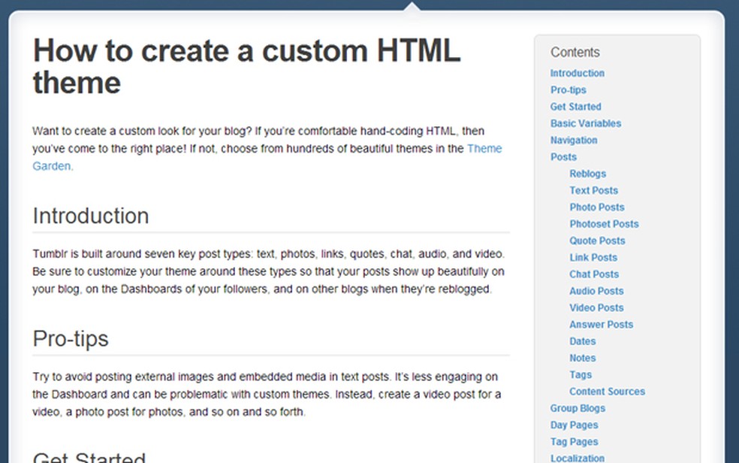Open the Chat Posts subsection
The width and height of the screenshot is (739, 463).
point(594,274)
